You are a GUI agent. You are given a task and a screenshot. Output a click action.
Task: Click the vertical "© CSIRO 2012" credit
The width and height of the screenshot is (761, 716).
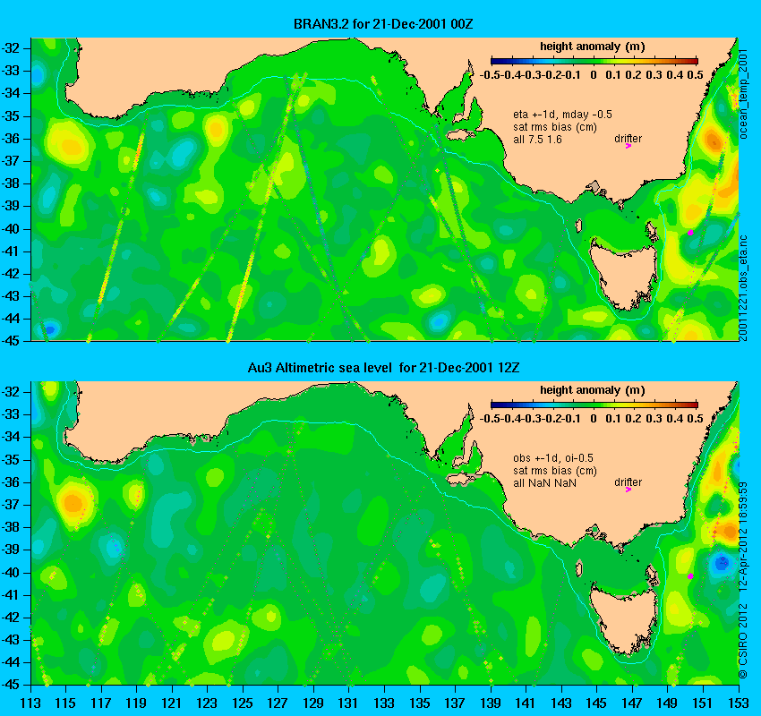[744, 640]
